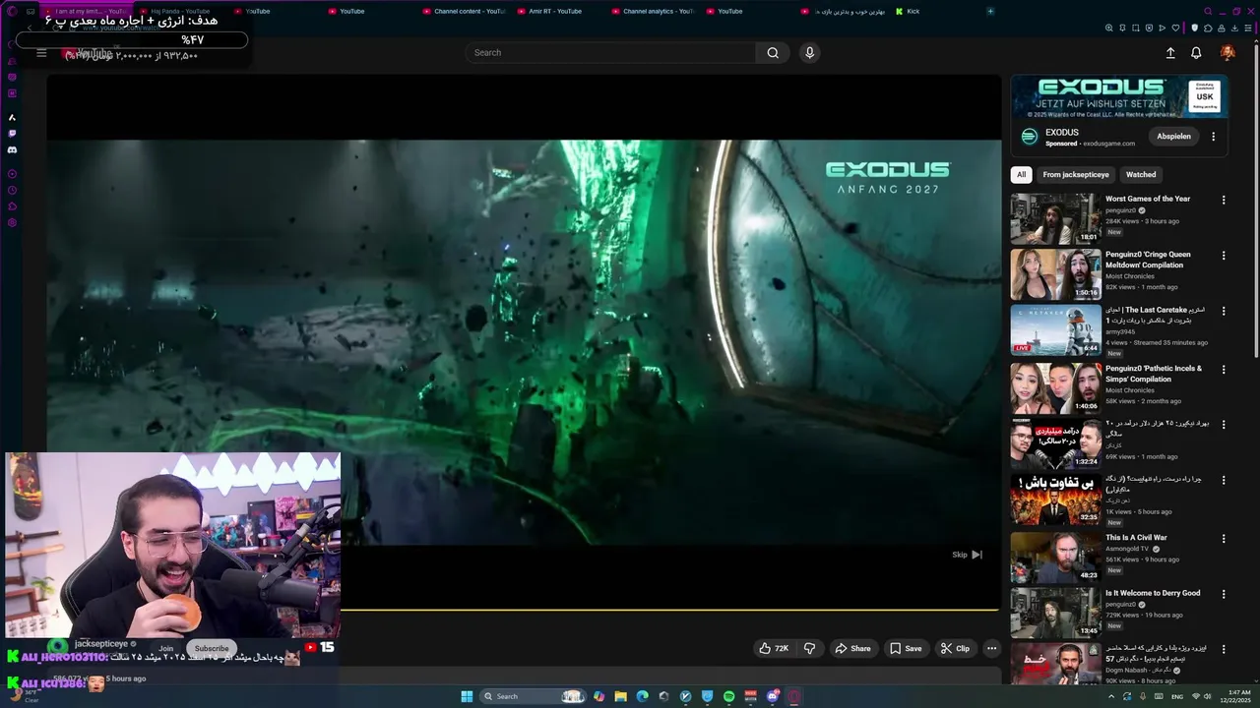Click the heart bookmark icon in browser toolbar
Image resolution: width=1260 pixels, height=708 pixels.
tap(1177, 29)
